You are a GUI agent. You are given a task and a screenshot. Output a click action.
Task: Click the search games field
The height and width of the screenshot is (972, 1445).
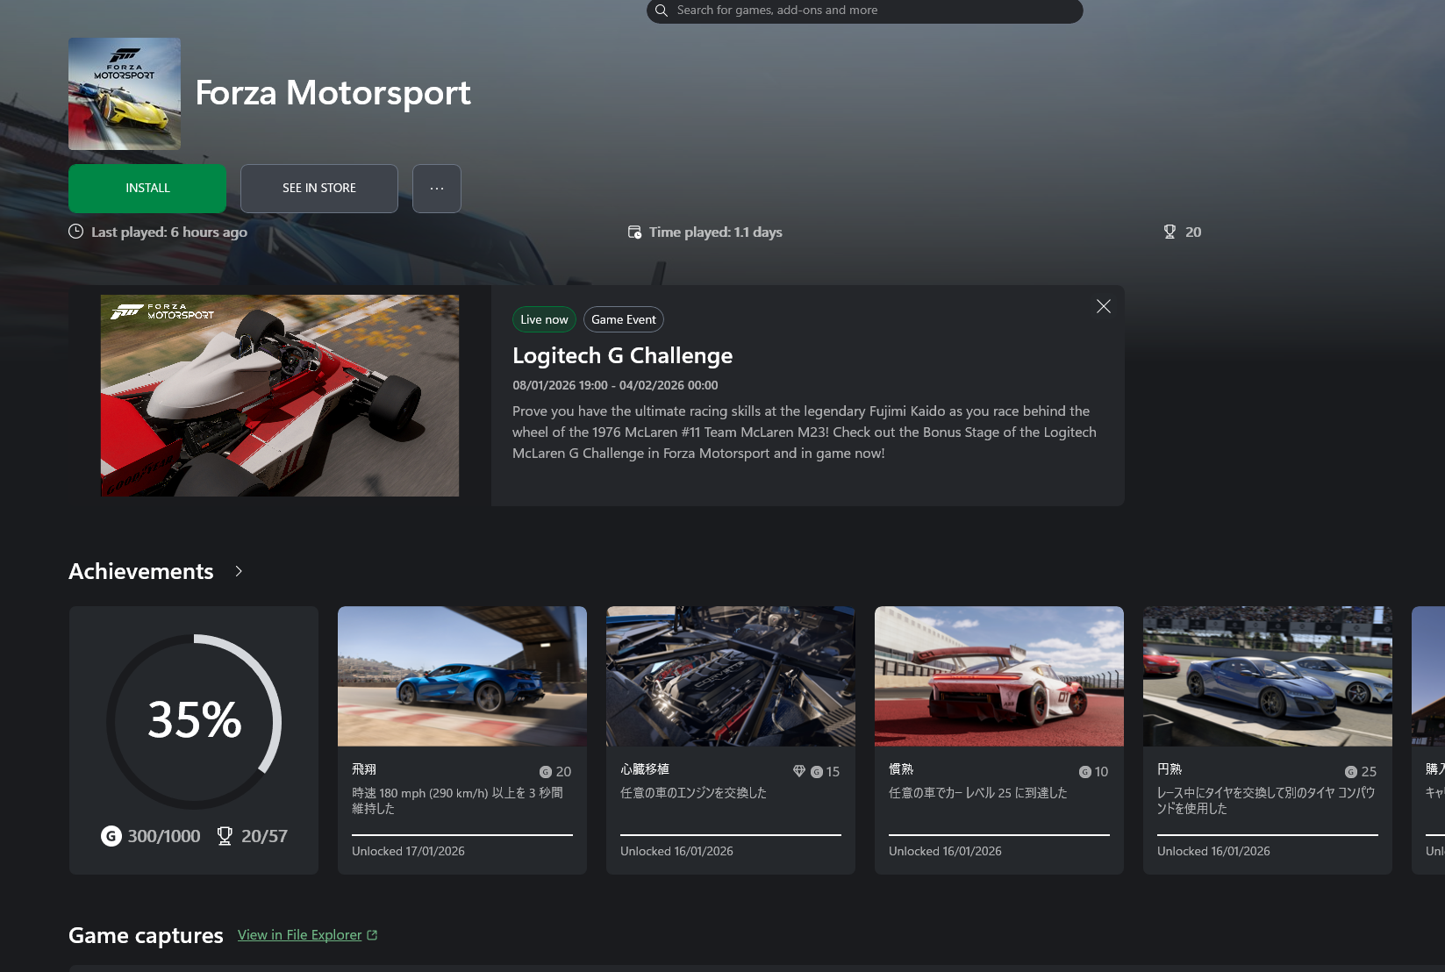point(864,11)
